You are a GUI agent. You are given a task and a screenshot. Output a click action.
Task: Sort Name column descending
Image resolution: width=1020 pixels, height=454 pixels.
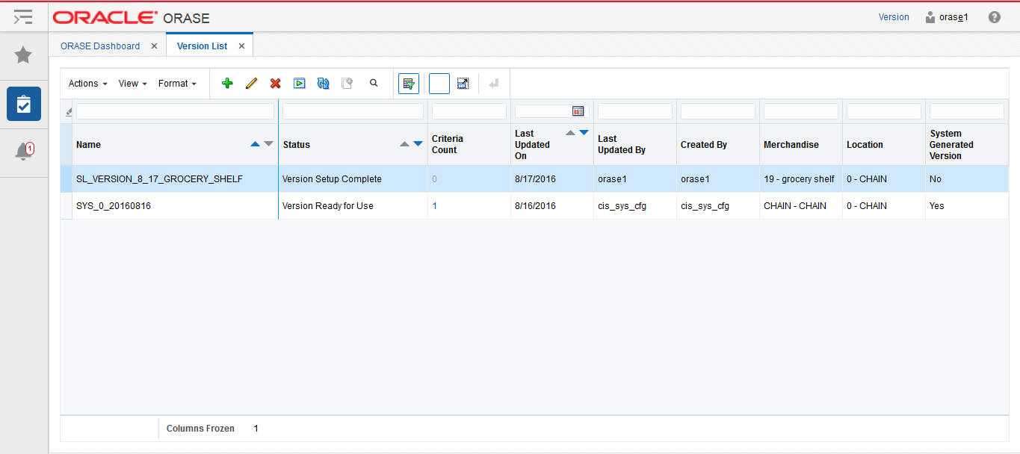click(269, 143)
